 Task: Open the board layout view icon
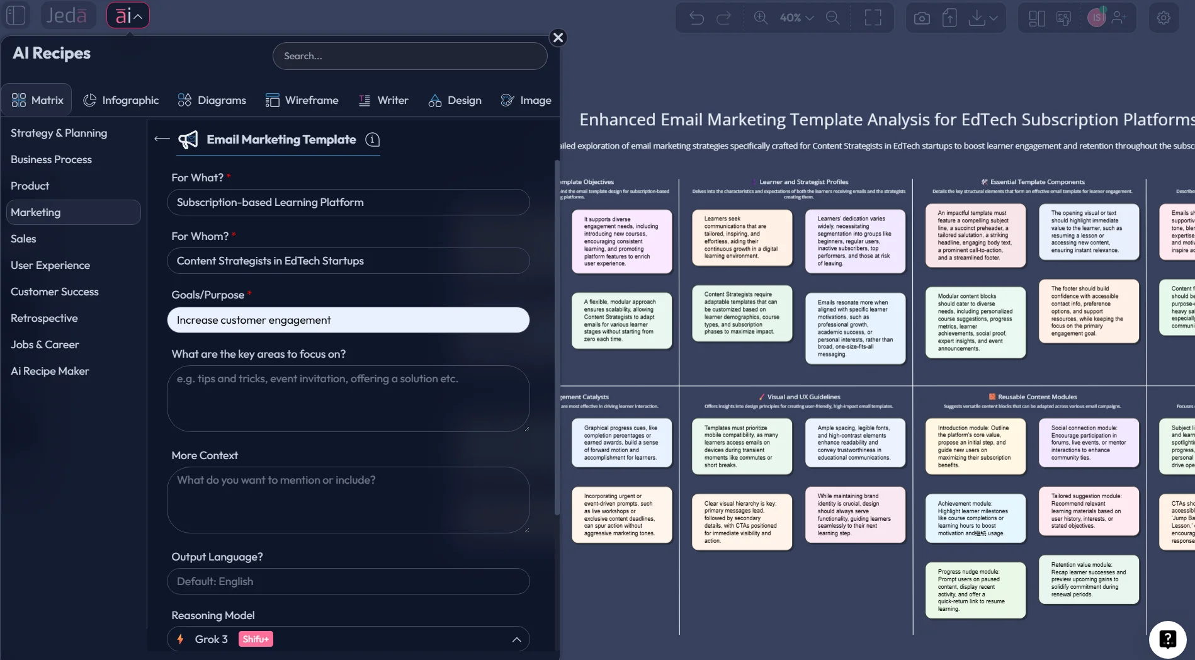pyautogui.click(x=1036, y=18)
